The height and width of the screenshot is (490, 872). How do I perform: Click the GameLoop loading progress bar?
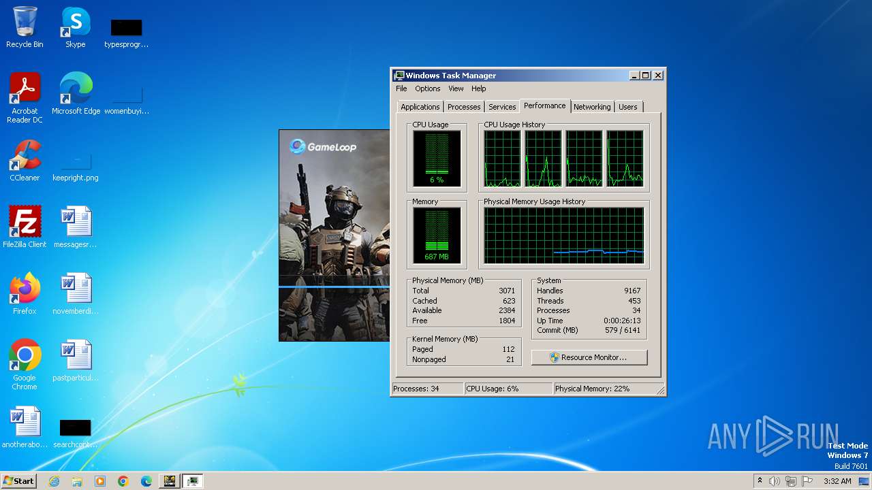334,287
